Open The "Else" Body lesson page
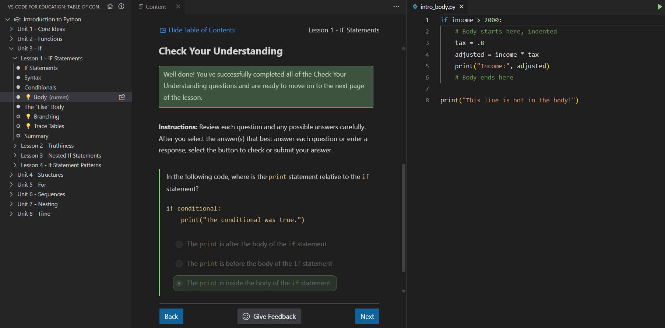Image resolution: width=665 pixels, height=328 pixels. click(x=44, y=107)
